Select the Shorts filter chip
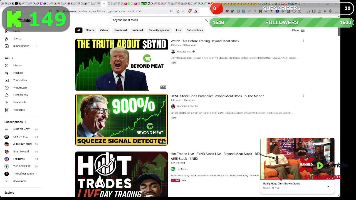 [90, 30]
